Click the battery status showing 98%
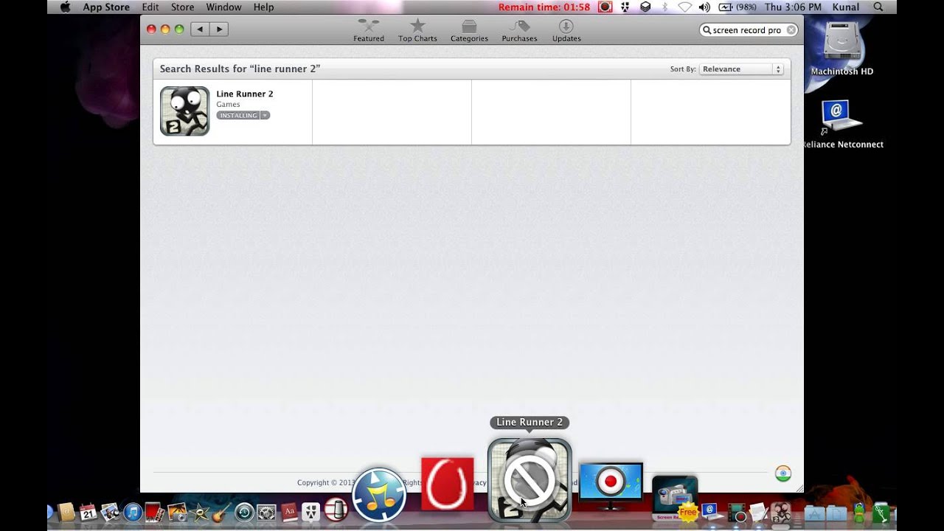Viewport: 944px width, 531px height. [737, 7]
